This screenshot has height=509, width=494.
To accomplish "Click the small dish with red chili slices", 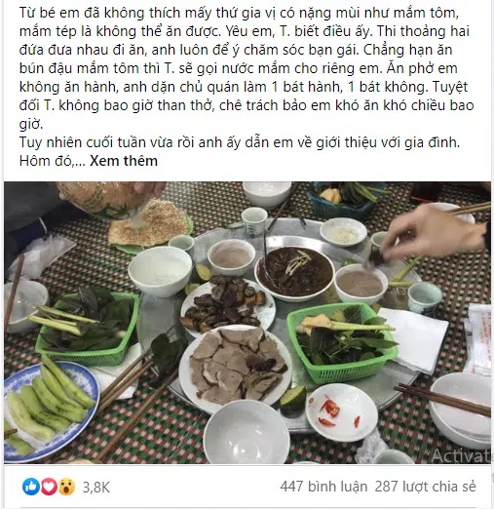I will (x=342, y=412).
